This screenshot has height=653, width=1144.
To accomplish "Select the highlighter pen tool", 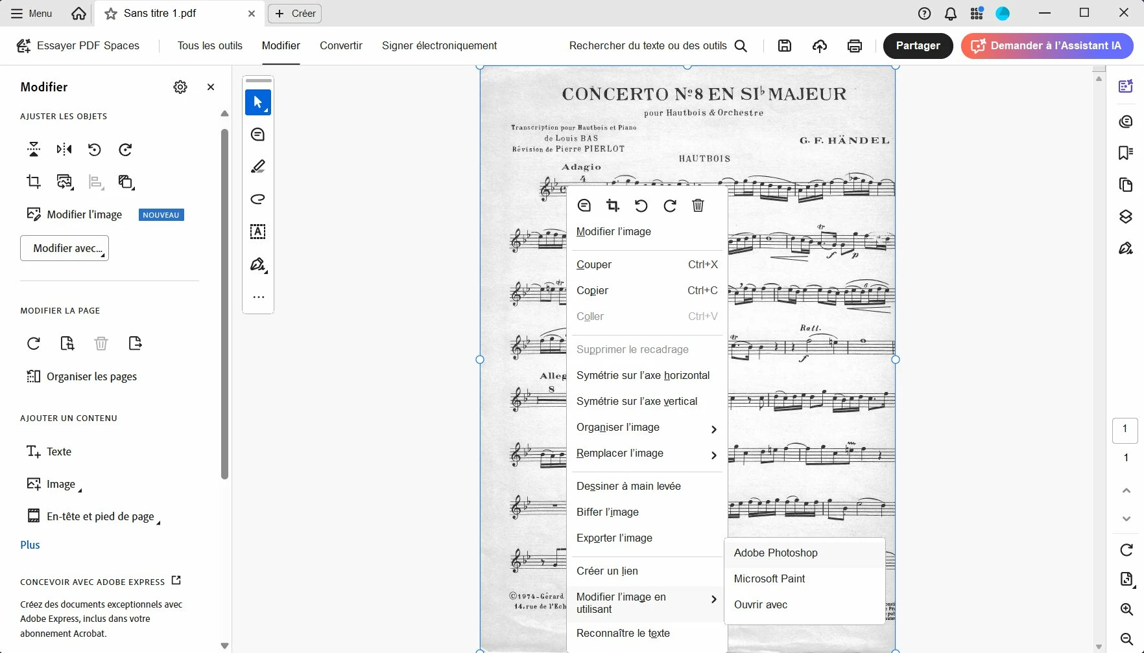I will (258, 167).
